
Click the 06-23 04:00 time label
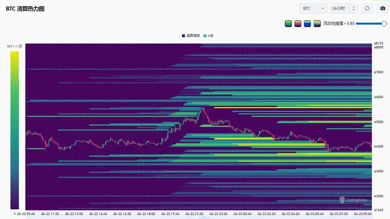291,214
